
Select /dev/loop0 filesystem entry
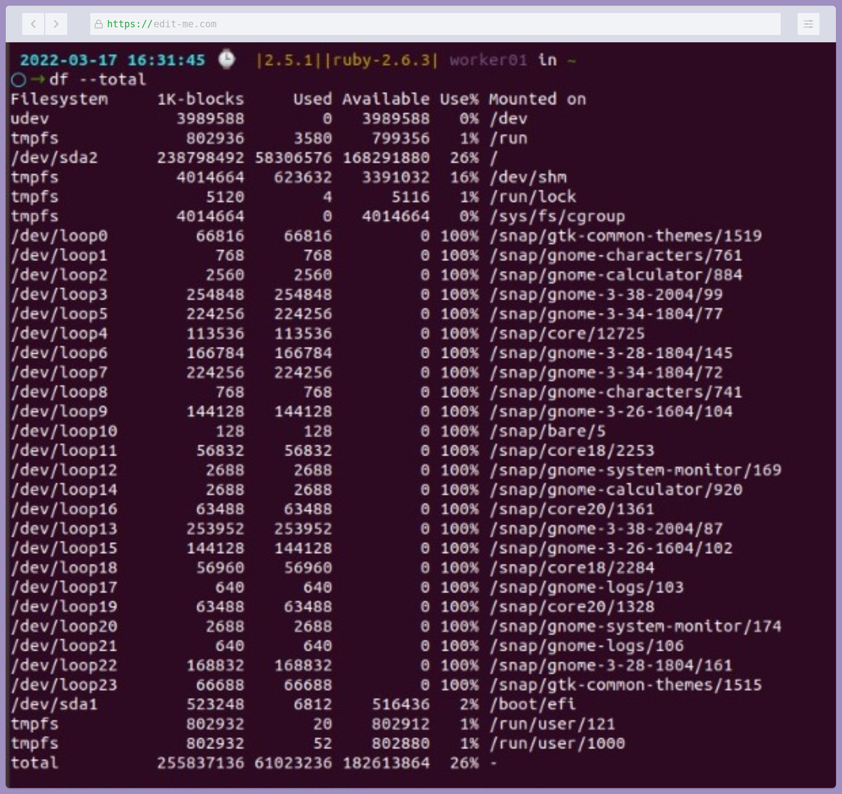[x=59, y=236]
